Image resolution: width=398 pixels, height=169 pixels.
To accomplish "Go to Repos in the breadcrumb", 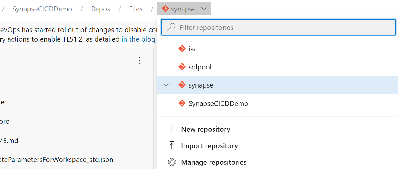I will coord(100,9).
